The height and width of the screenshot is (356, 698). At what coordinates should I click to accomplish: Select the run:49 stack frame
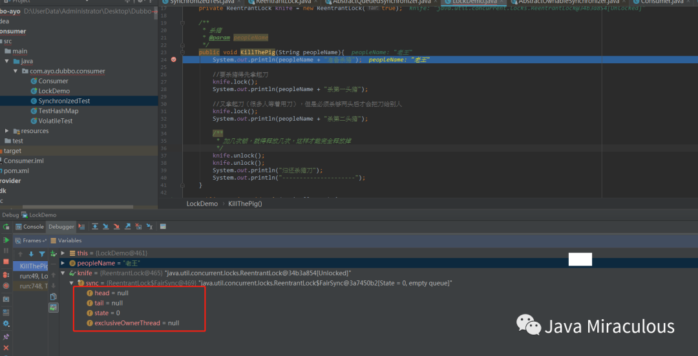(30, 276)
